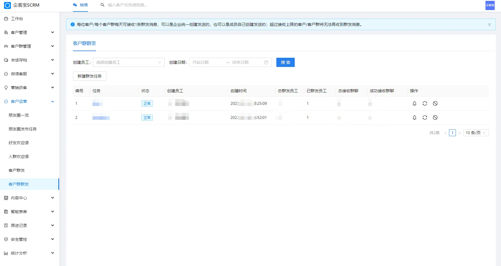
Task: Click the 会话存档 chat icon
Action: 6,60
